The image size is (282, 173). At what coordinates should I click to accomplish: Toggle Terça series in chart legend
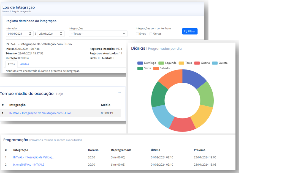pyautogui.click(x=185, y=63)
